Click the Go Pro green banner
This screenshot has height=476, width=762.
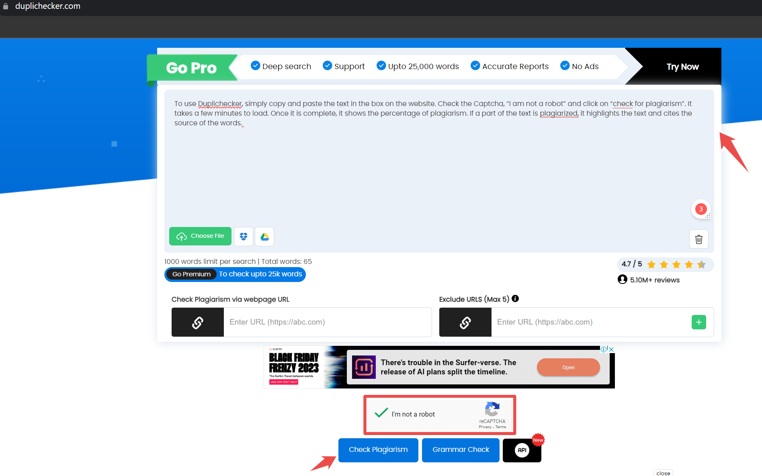click(x=192, y=68)
